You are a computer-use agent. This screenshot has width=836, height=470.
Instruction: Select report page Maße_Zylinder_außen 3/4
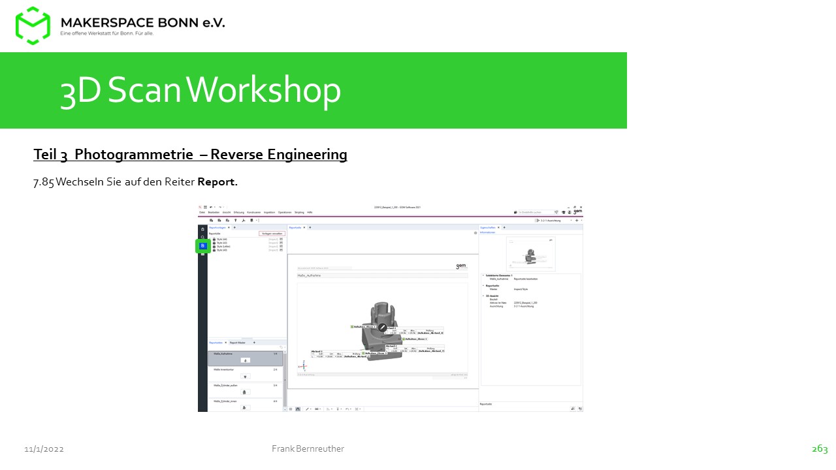(x=246, y=390)
